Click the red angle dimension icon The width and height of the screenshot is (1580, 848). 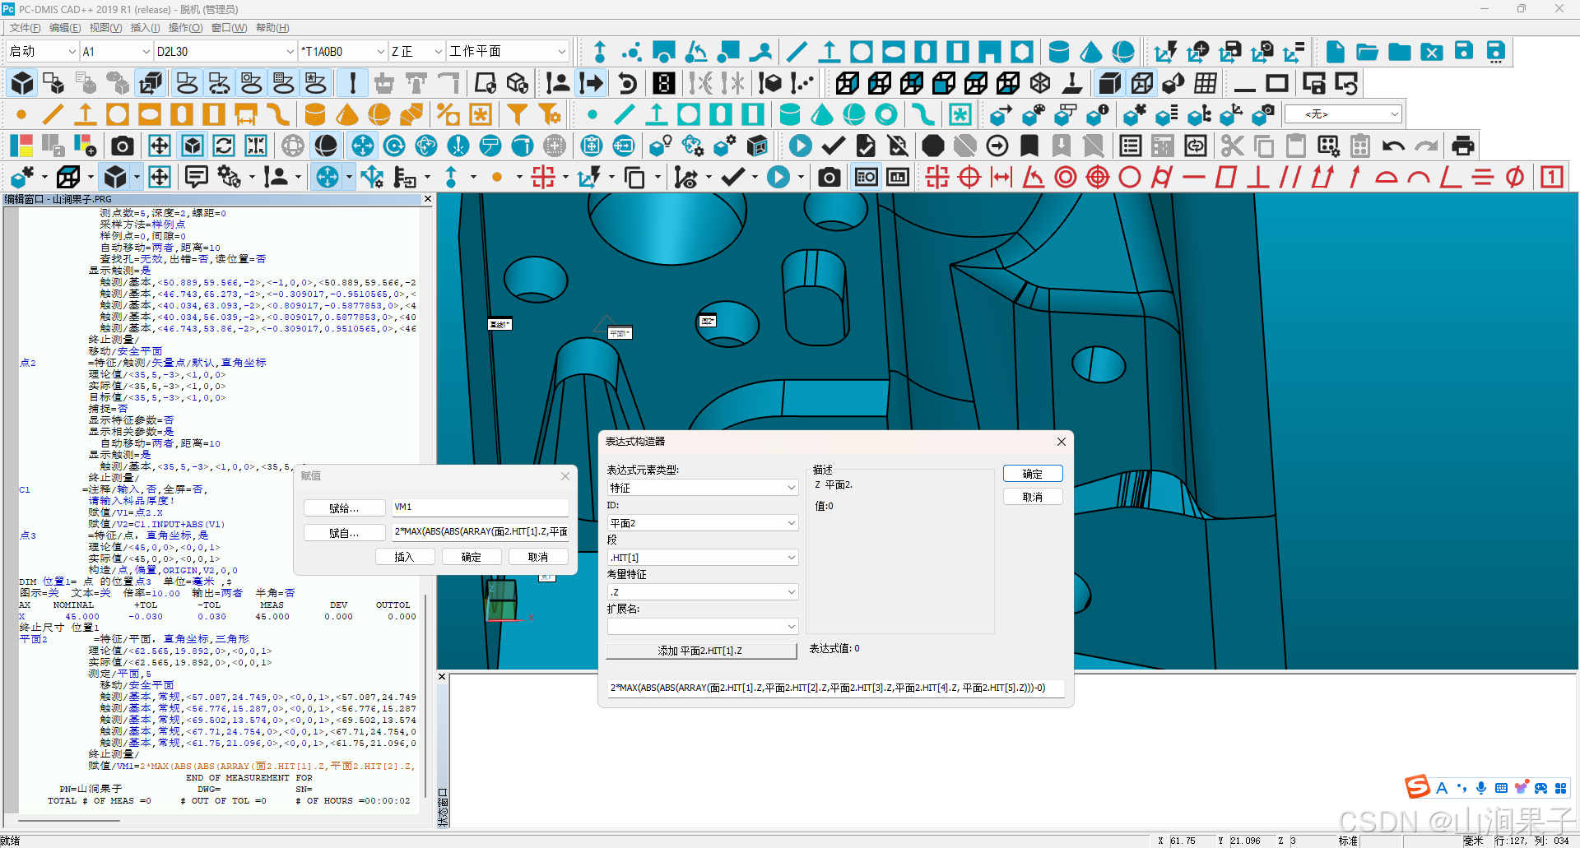pyautogui.click(x=1034, y=177)
